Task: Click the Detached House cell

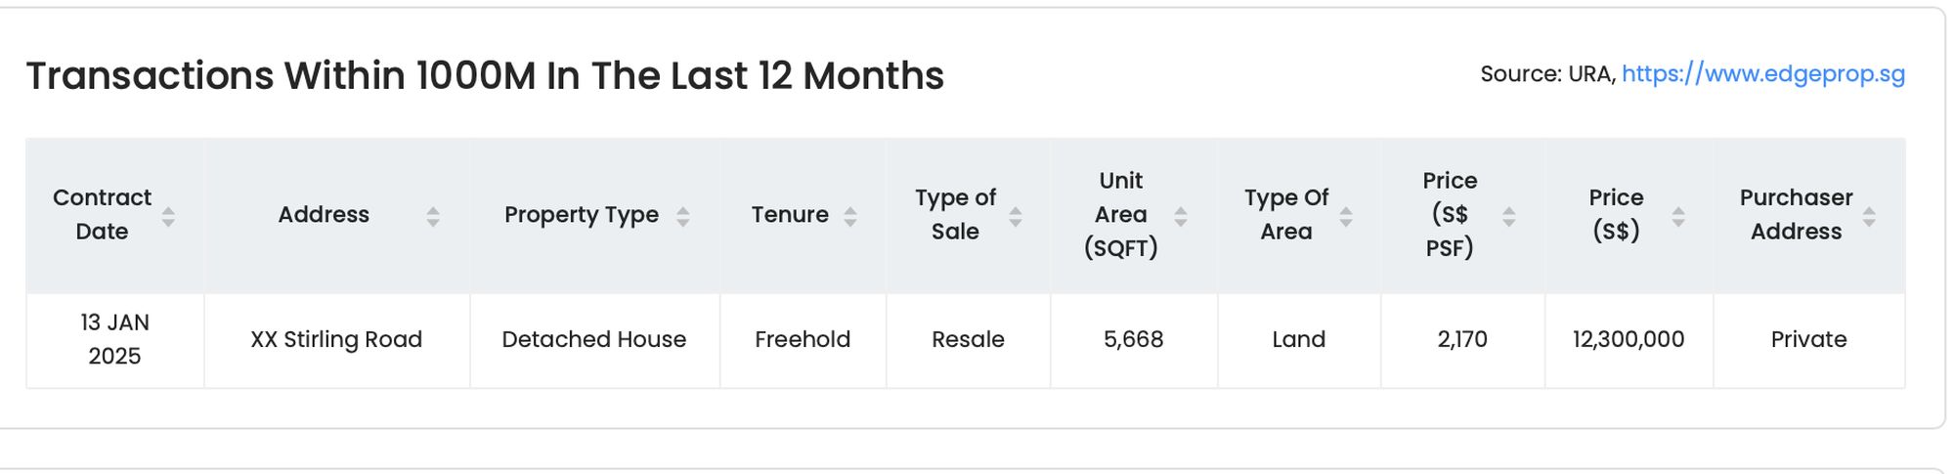Action: (x=594, y=340)
